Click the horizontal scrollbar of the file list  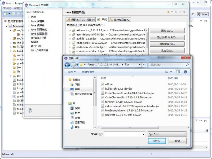pos(130,127)
